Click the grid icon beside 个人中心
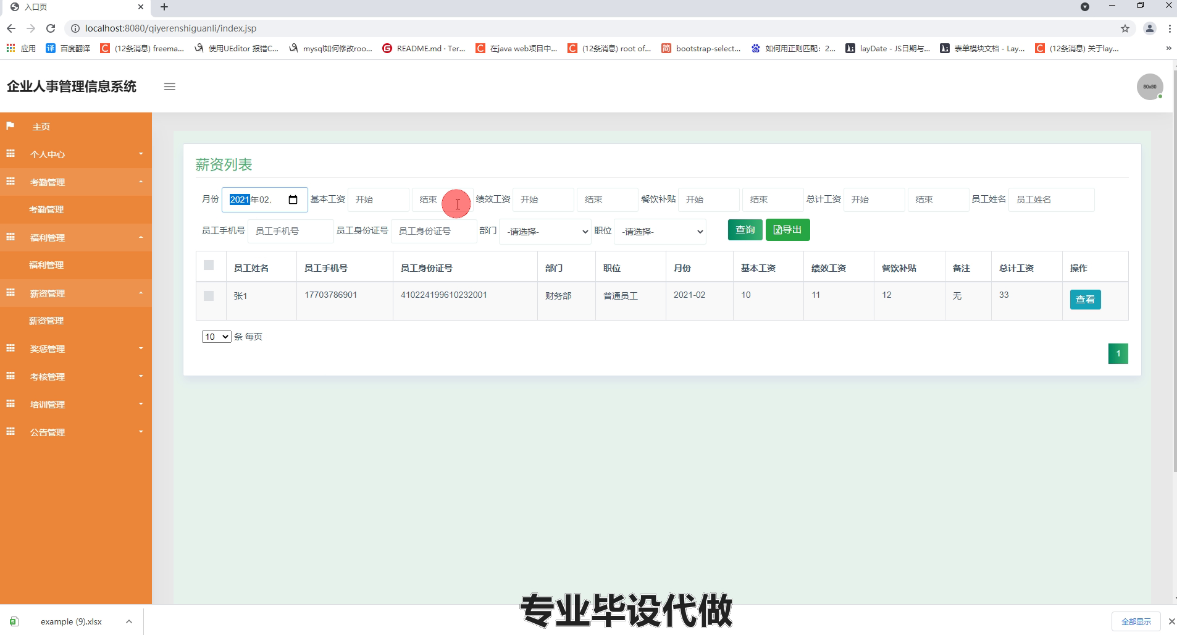 [10, 154]
